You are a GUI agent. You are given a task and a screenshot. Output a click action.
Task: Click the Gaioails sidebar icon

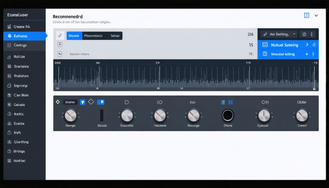9,105
